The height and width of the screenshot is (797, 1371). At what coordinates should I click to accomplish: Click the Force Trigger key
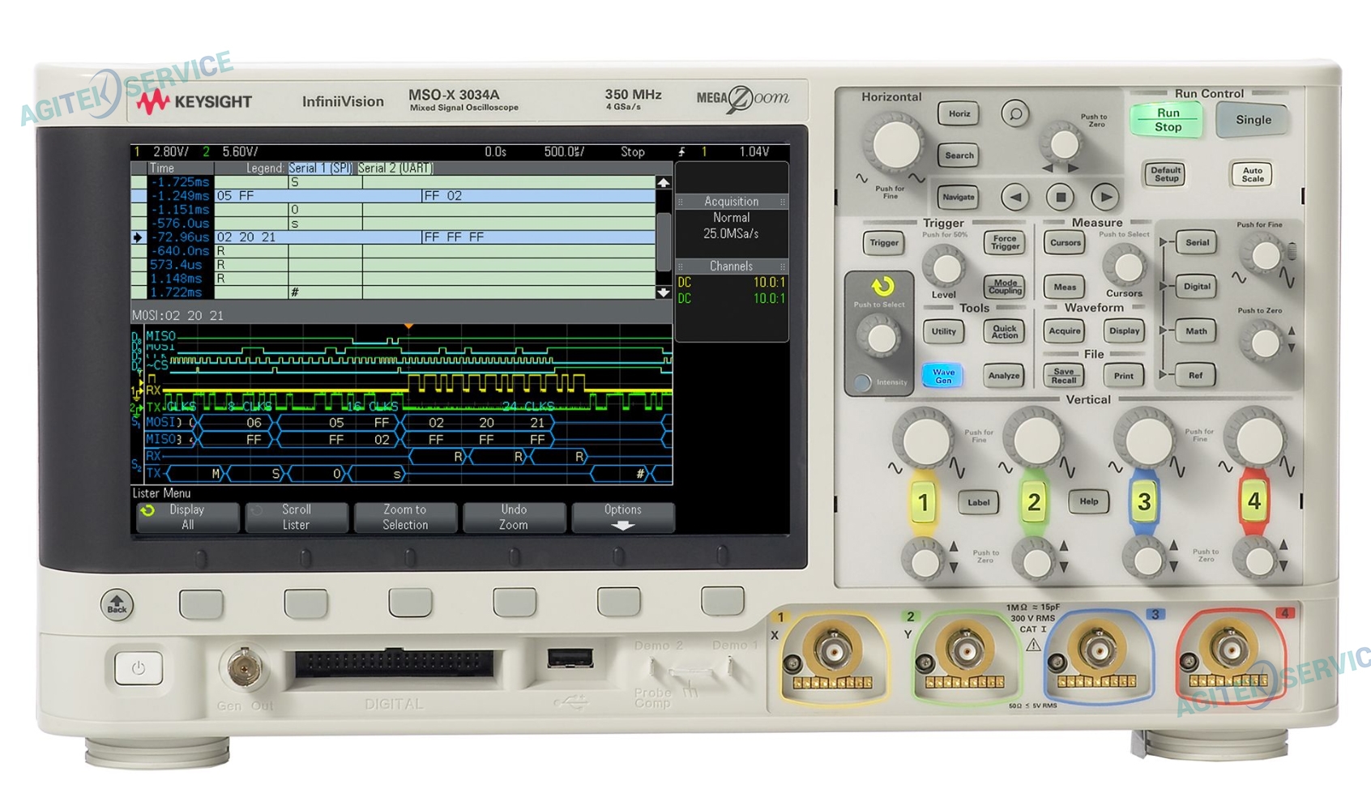point(1005,242)
